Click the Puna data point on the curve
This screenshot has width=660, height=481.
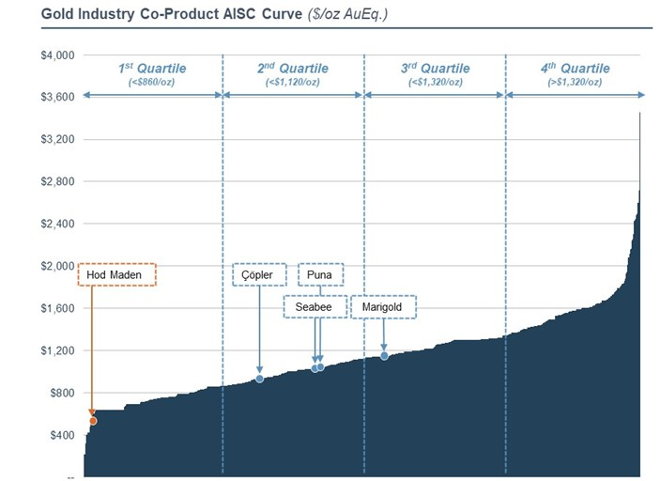click(x=321, y=367)
